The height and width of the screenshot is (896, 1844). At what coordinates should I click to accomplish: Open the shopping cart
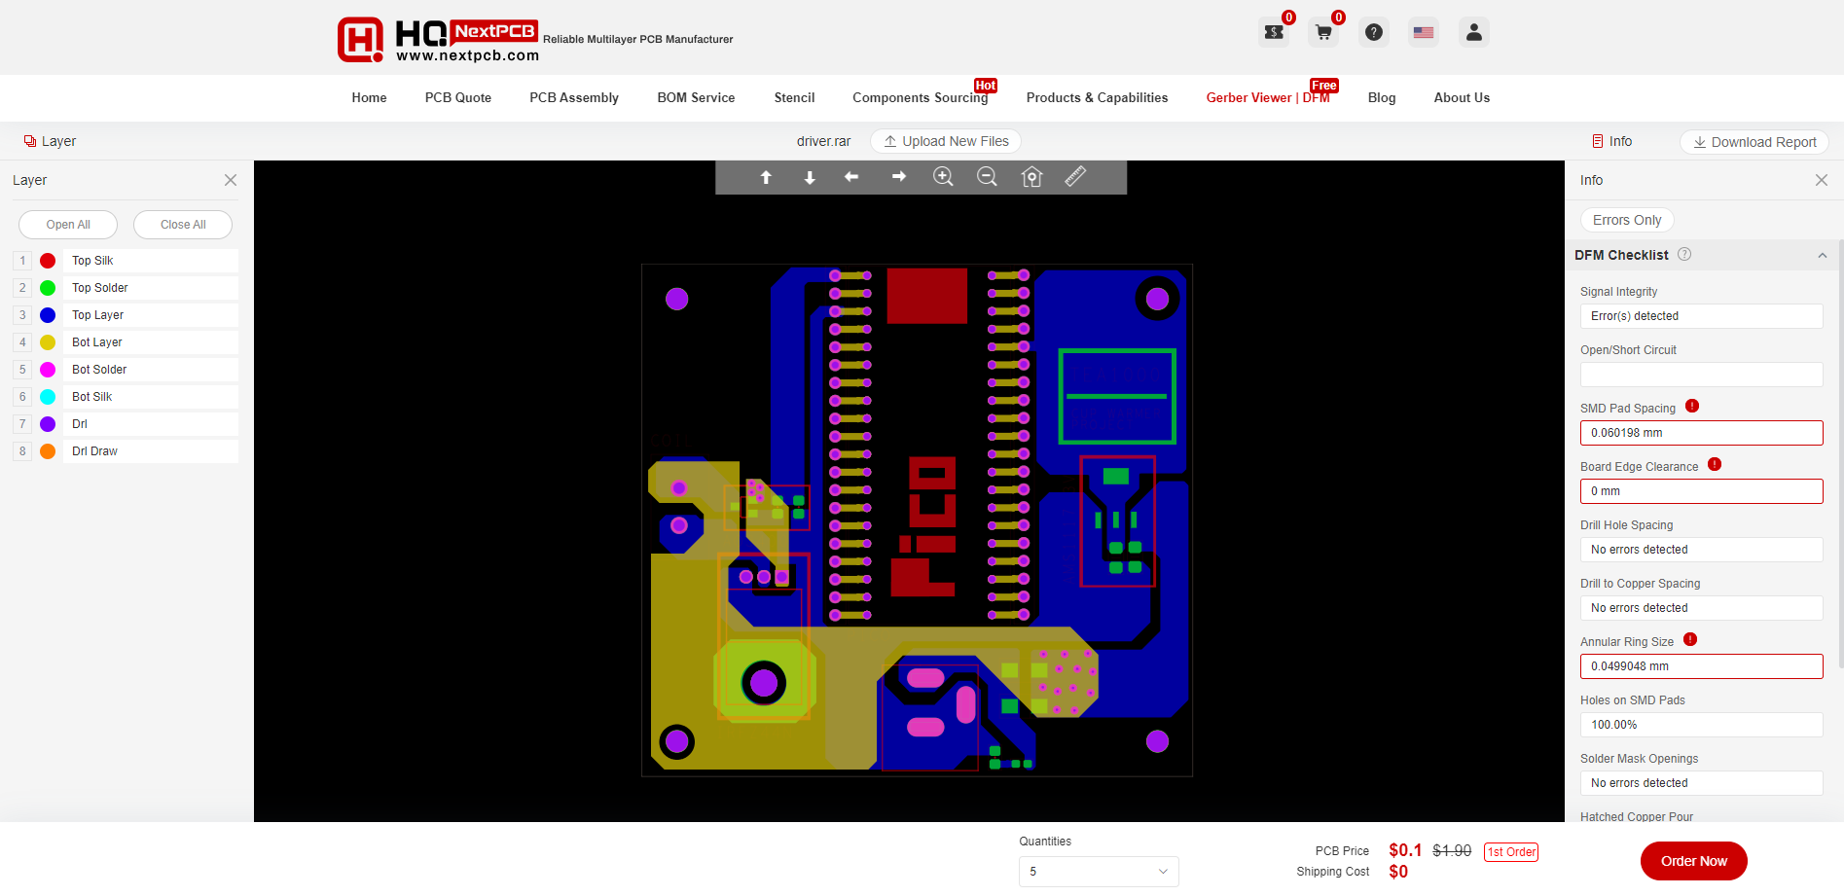1322,32
